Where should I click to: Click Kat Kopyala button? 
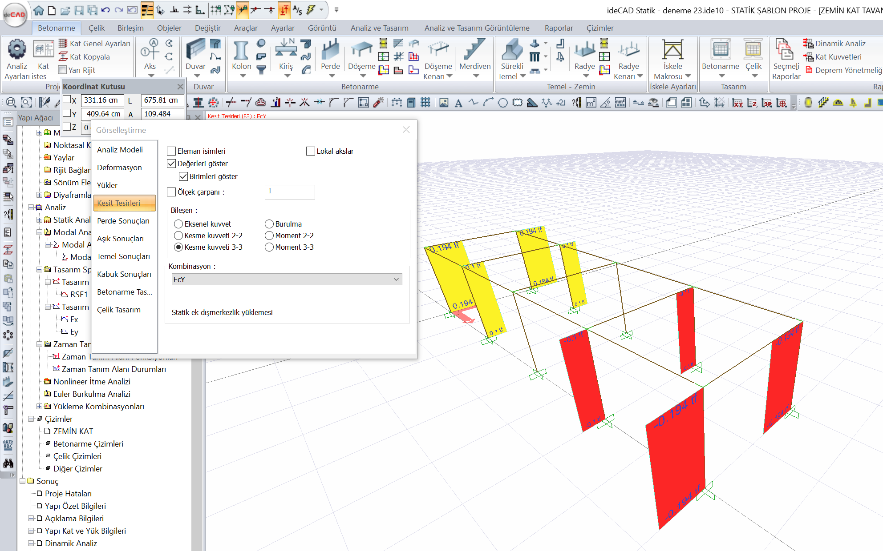pyautogui.click(x=85, y=57)
